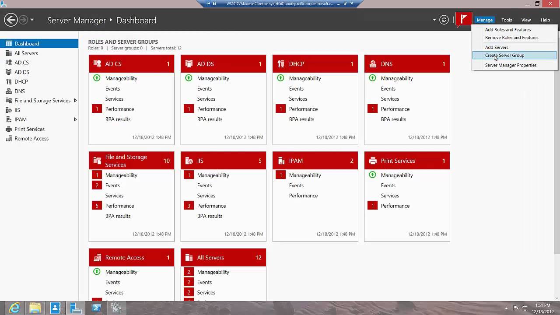Open the Manage menu
The image size is (560, 315).
485,20
